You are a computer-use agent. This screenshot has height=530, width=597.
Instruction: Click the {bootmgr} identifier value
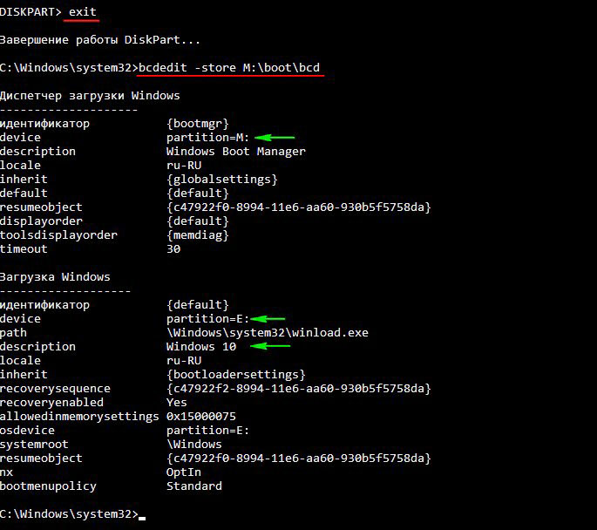point(198,124)
